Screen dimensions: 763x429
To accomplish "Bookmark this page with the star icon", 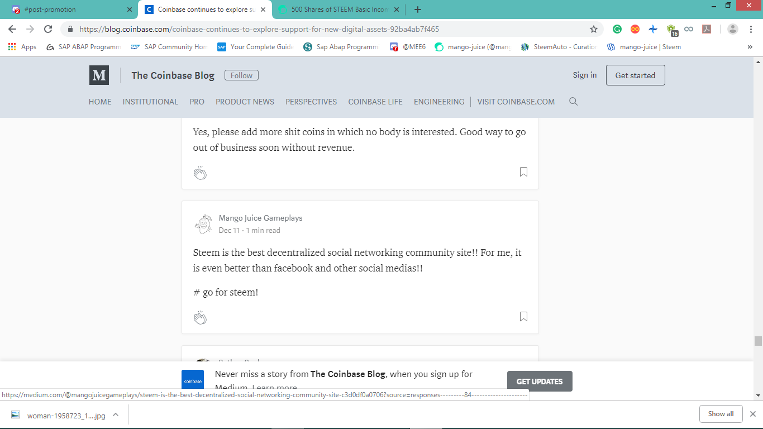I will point(594,29).
